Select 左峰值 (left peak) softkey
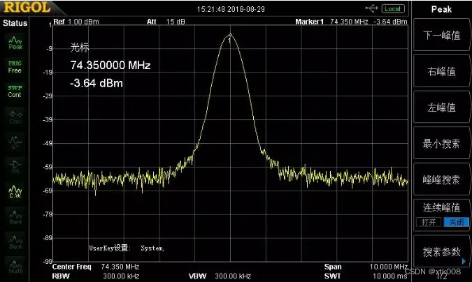The width and height of the screenshot is (472, 282). [x=441, y=107]
